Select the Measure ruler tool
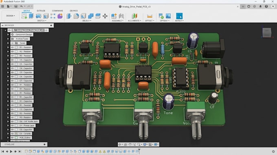The height and width of the screenshot is (155, 277). (x=149, y=16)
